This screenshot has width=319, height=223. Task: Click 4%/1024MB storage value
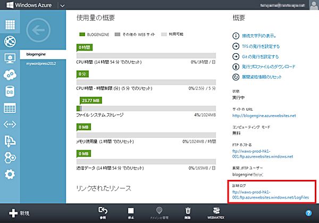point(205,115)
